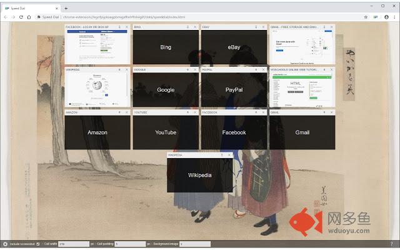This screenshot has width=400, height=250.
Task: Open the Chrome profile avatar
Action: pyautogui.click(x=386, y=17)
